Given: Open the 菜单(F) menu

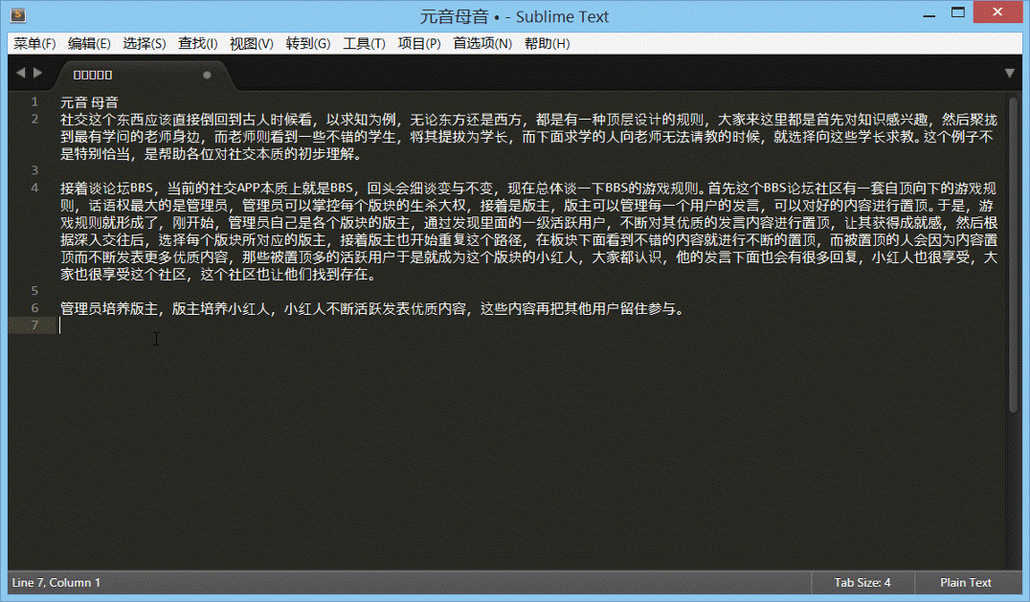Looking at the screenshot, I should (x=34, y=43).
